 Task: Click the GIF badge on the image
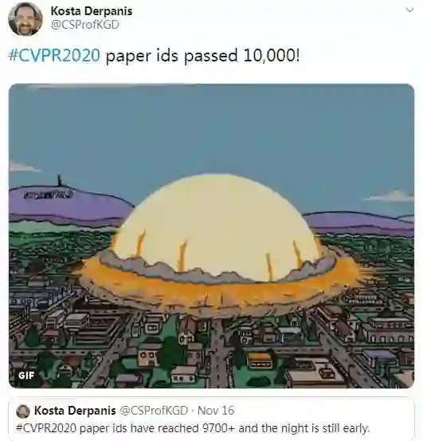[x=26, y=375]
